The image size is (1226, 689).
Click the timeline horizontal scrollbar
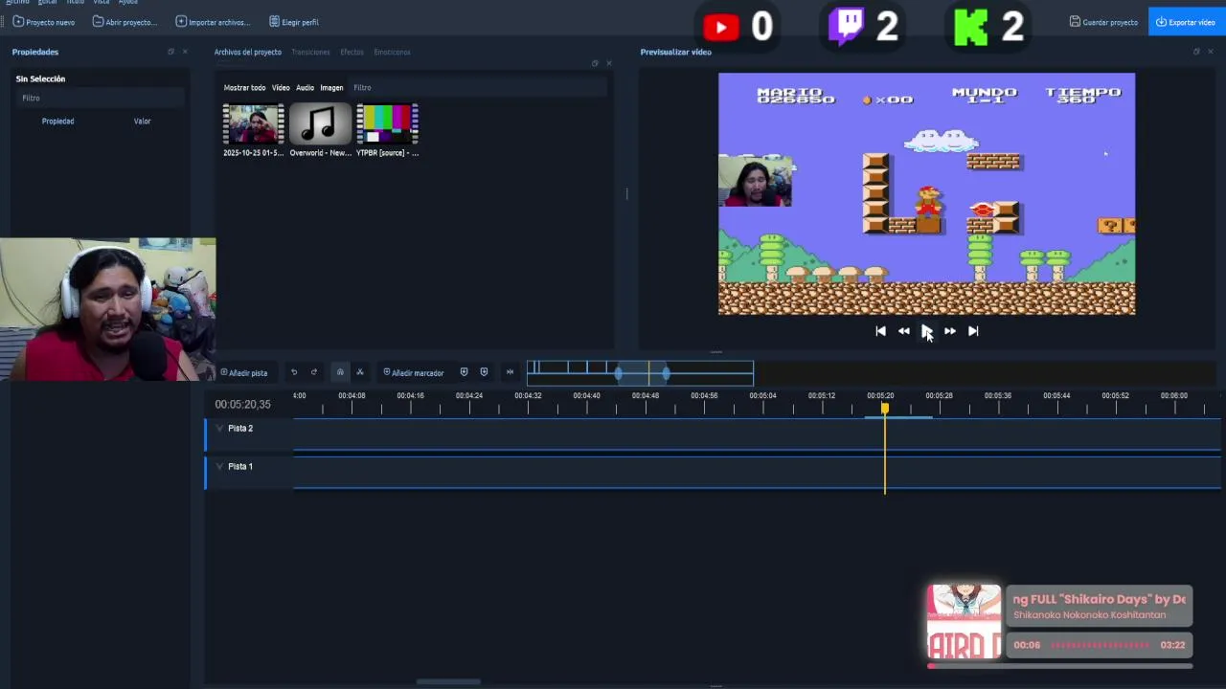click(448, 682)
